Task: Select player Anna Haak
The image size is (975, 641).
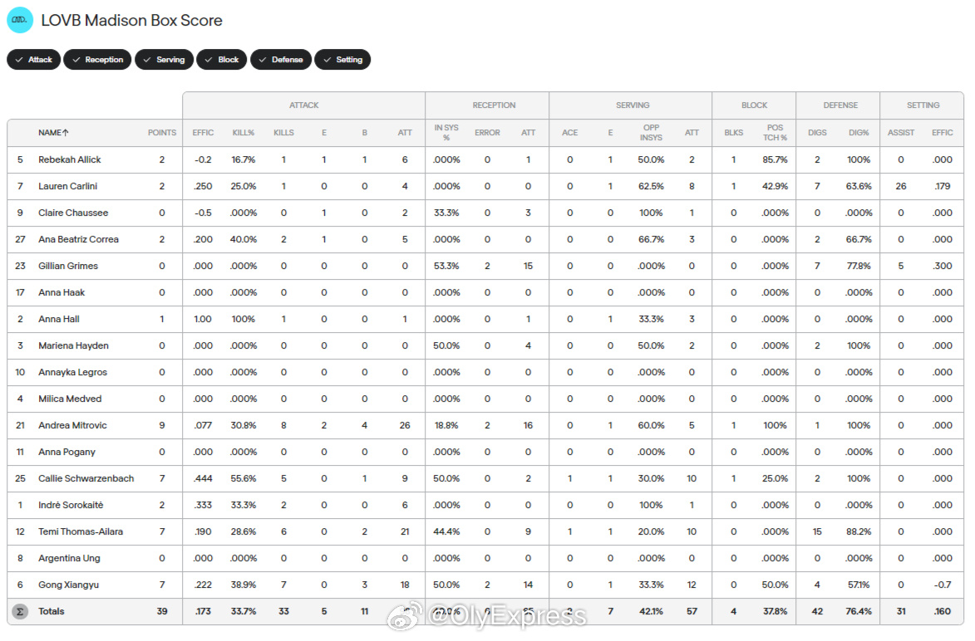Action: [x=62, y=292]
